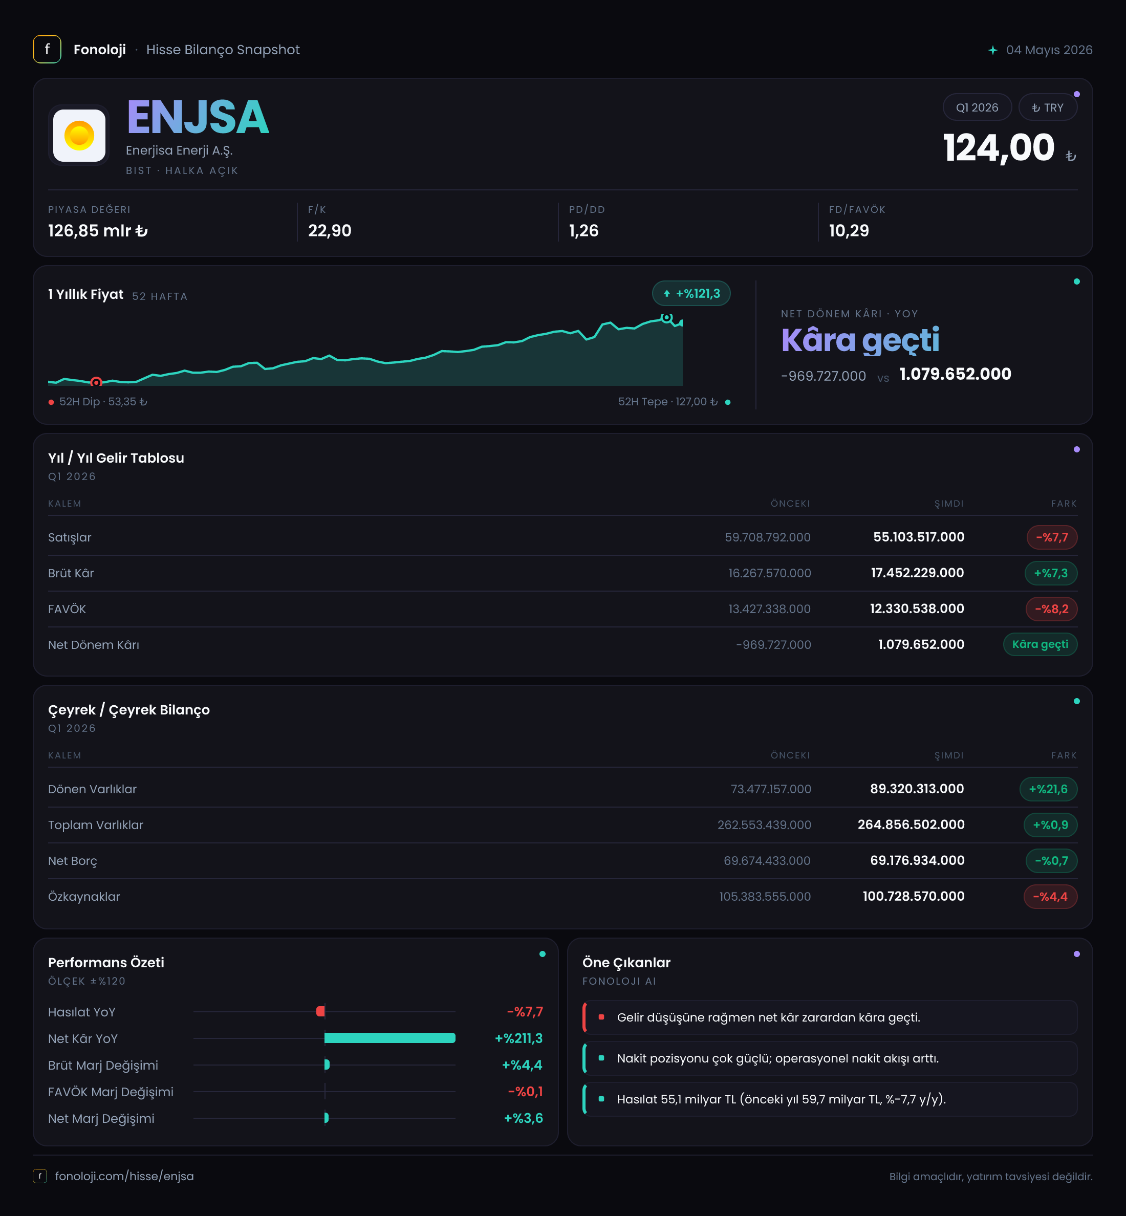Click the Dönen Varlıklar value 89.320.313.000
The image size is (1126, 1216).
[917, 789]
